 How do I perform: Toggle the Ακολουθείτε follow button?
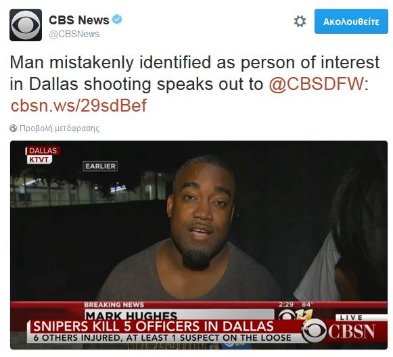coord(351,21)
